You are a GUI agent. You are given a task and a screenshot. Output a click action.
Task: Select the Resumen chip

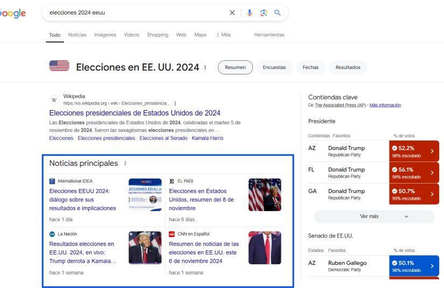(x=235, y=67)
